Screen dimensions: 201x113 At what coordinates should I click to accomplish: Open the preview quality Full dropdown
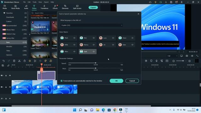[172, 56]
